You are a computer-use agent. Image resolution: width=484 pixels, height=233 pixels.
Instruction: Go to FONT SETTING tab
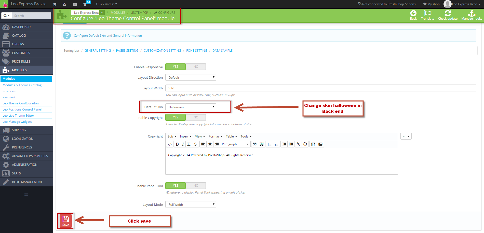(x=197, y=51)
